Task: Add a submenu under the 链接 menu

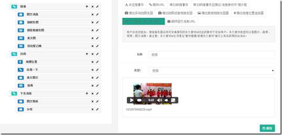Action: pos(87,7)
